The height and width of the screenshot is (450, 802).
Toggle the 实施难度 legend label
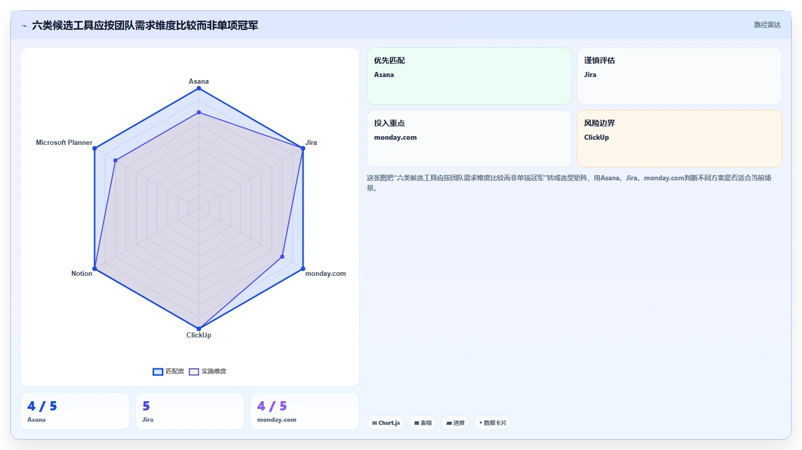(x=214, y=371)
